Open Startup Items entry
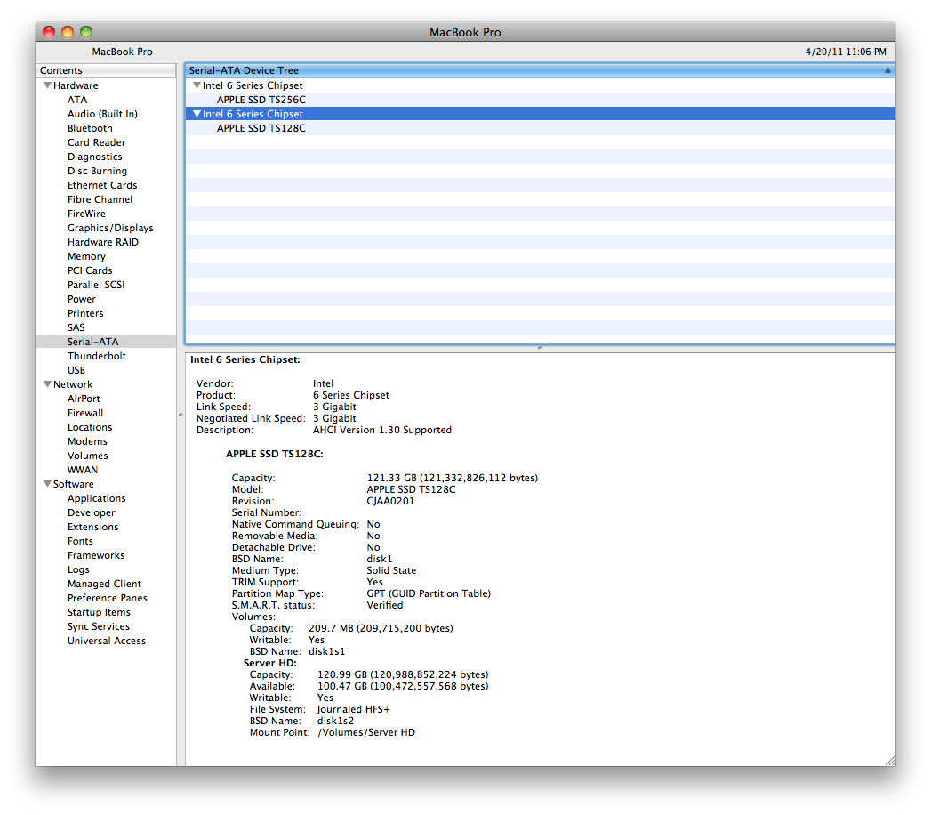931x815 pixels. tap(99, 612)
